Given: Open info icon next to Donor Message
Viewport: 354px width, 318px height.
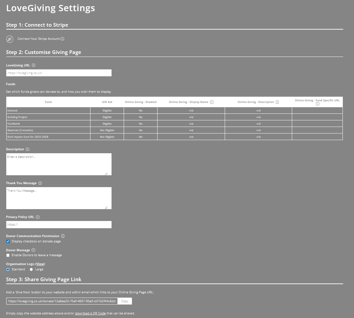Looking at the screenshot, I should tap(34, 250).
